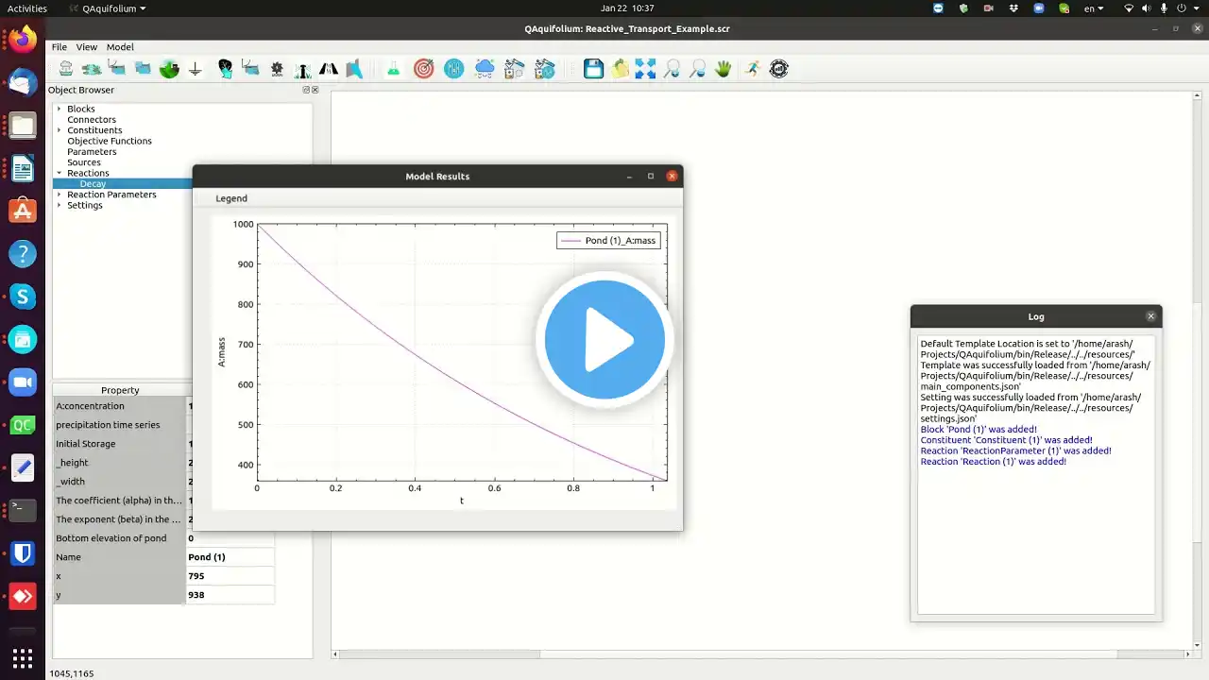Viewport: 1209px width, 680px height.
Task: Click log line "Reaction 'Reaction (1)' was added!"
Action: tap(994, 462)
